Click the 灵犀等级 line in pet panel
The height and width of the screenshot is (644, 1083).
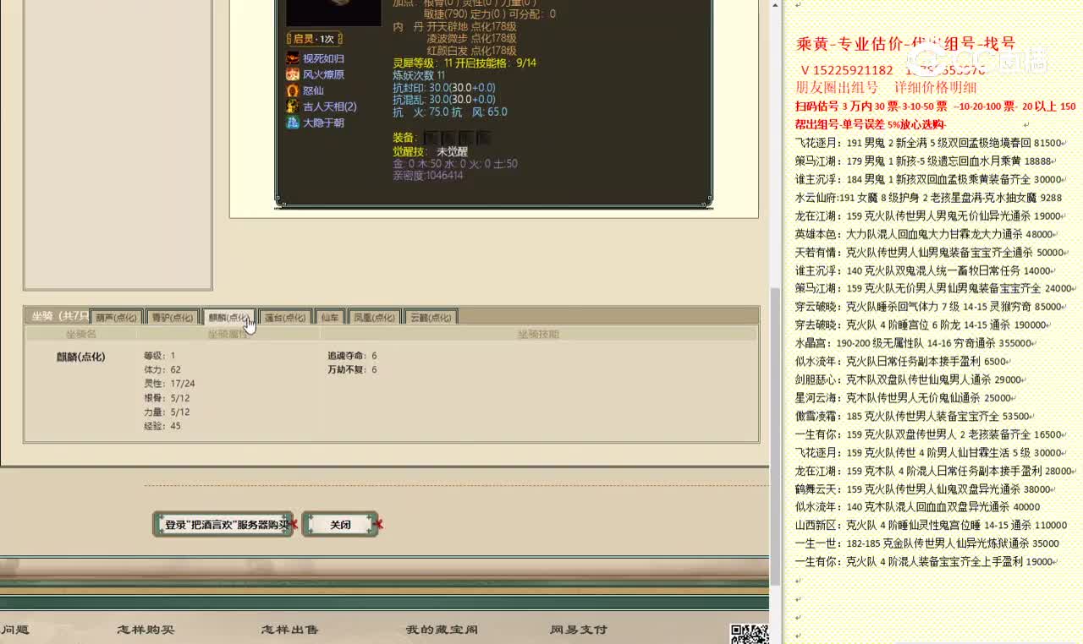[465, 63]
